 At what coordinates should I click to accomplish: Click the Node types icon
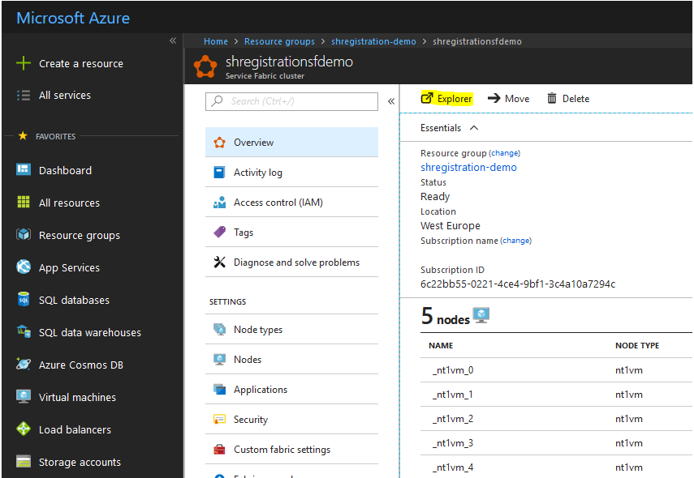[x=219, y=329]
